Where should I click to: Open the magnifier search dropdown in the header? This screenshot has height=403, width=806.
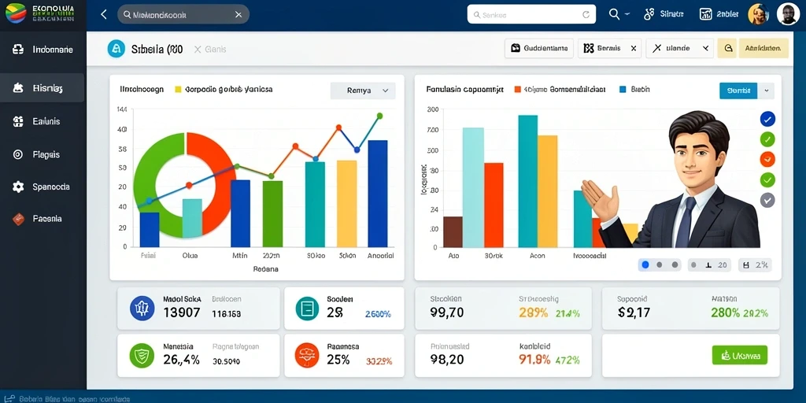click(x=619, y=14)
